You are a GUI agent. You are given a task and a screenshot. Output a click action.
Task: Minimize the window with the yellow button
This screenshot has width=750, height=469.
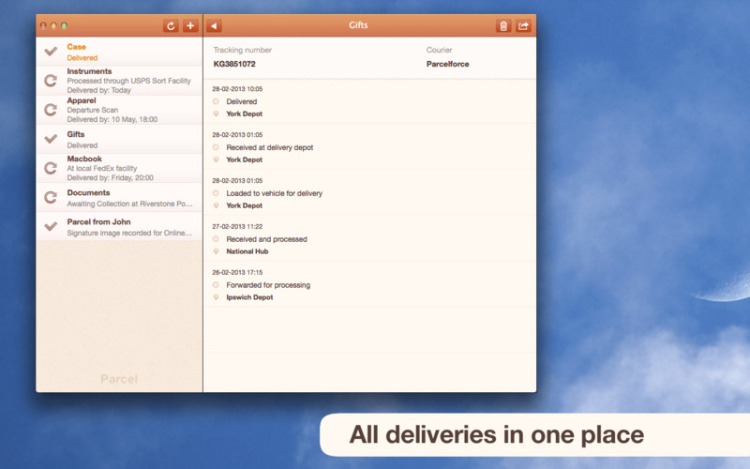53,26
